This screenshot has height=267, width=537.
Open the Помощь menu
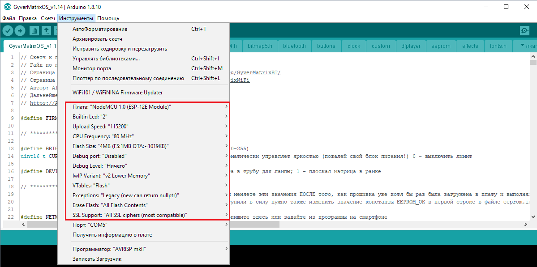click(x=108, y=18)
